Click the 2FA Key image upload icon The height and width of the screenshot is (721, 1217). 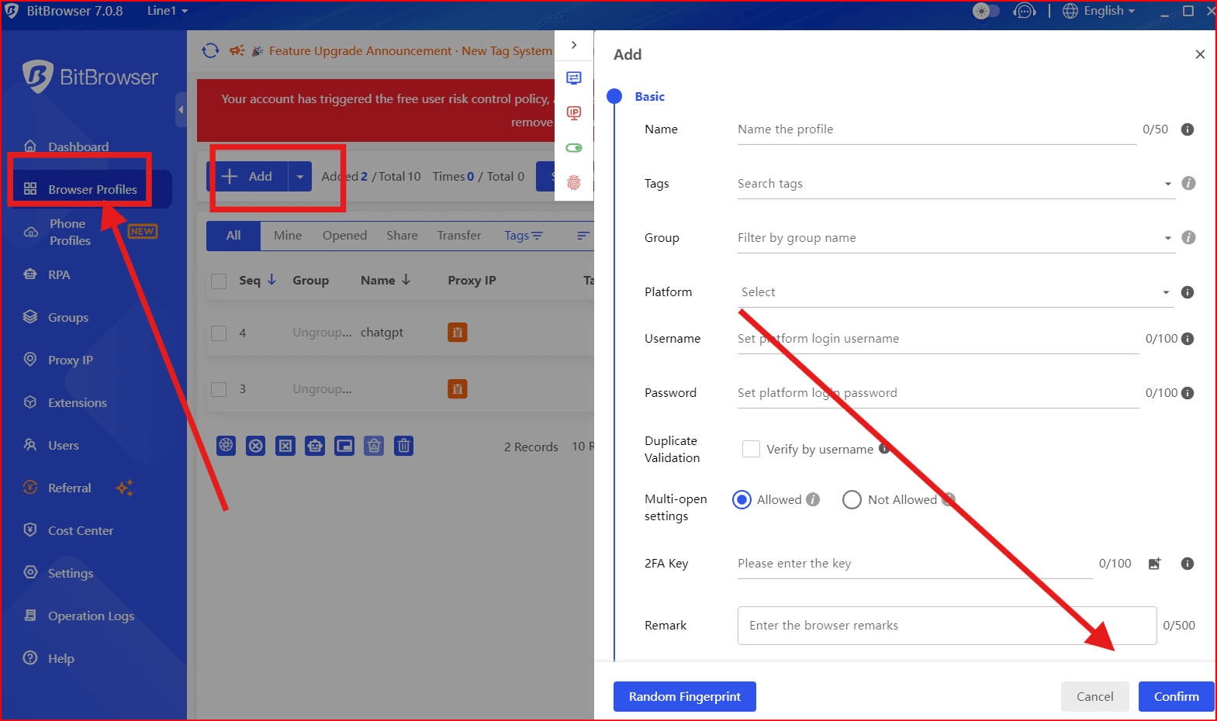(x=1154, y=564)
